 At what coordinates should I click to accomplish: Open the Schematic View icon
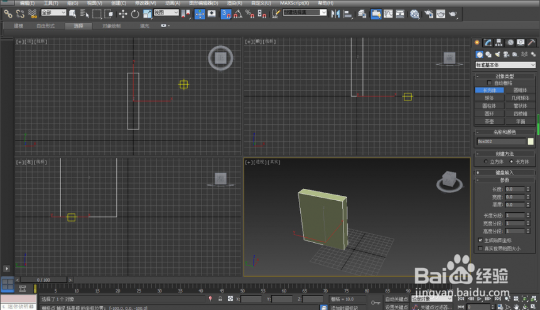pyautogui.click(x=400, y=14)
